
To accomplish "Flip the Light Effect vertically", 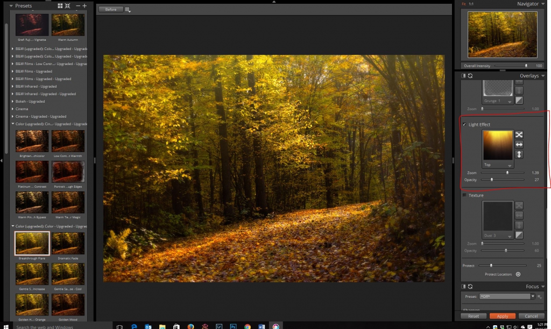I will tap(519, 154).
